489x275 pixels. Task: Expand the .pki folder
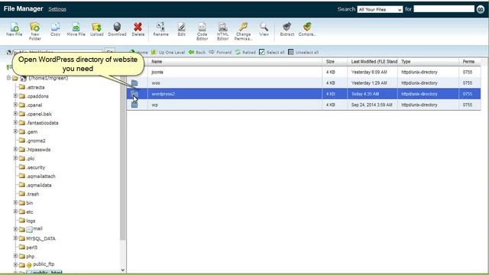coord(15,158)
